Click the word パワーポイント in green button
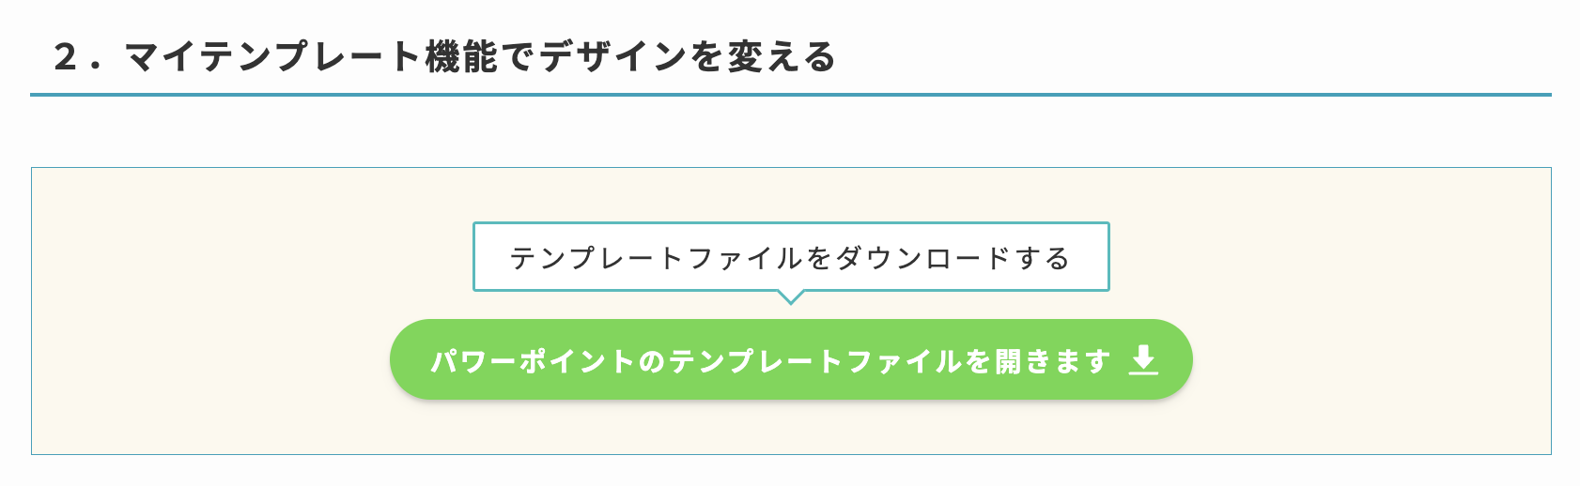Screen dimensions: 1580x486 [x=533, y=361]
